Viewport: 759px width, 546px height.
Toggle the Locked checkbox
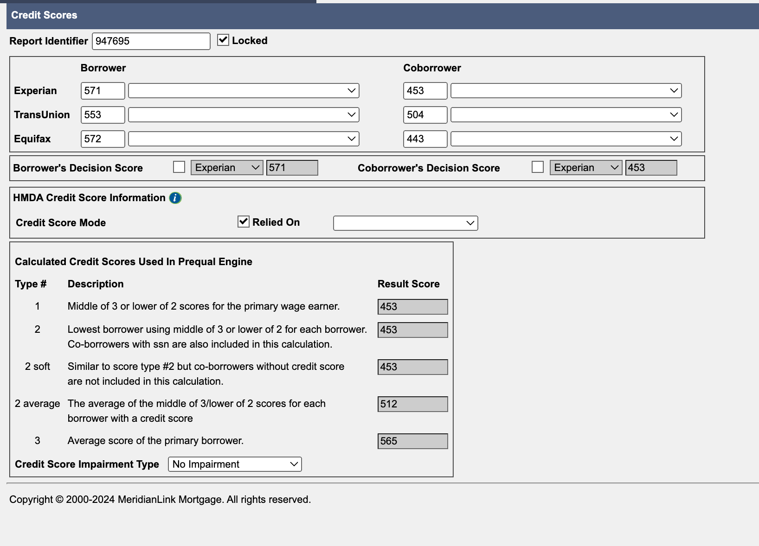[223, 40]
